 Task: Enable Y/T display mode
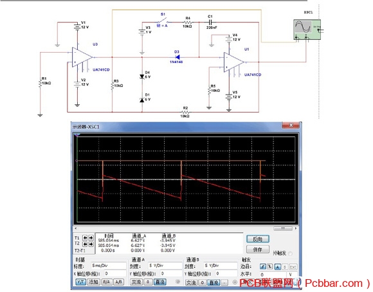point(80,282)
